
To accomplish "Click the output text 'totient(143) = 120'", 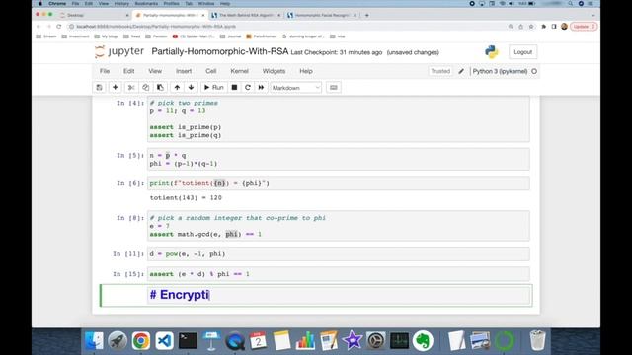I will (x=186, y=197).
